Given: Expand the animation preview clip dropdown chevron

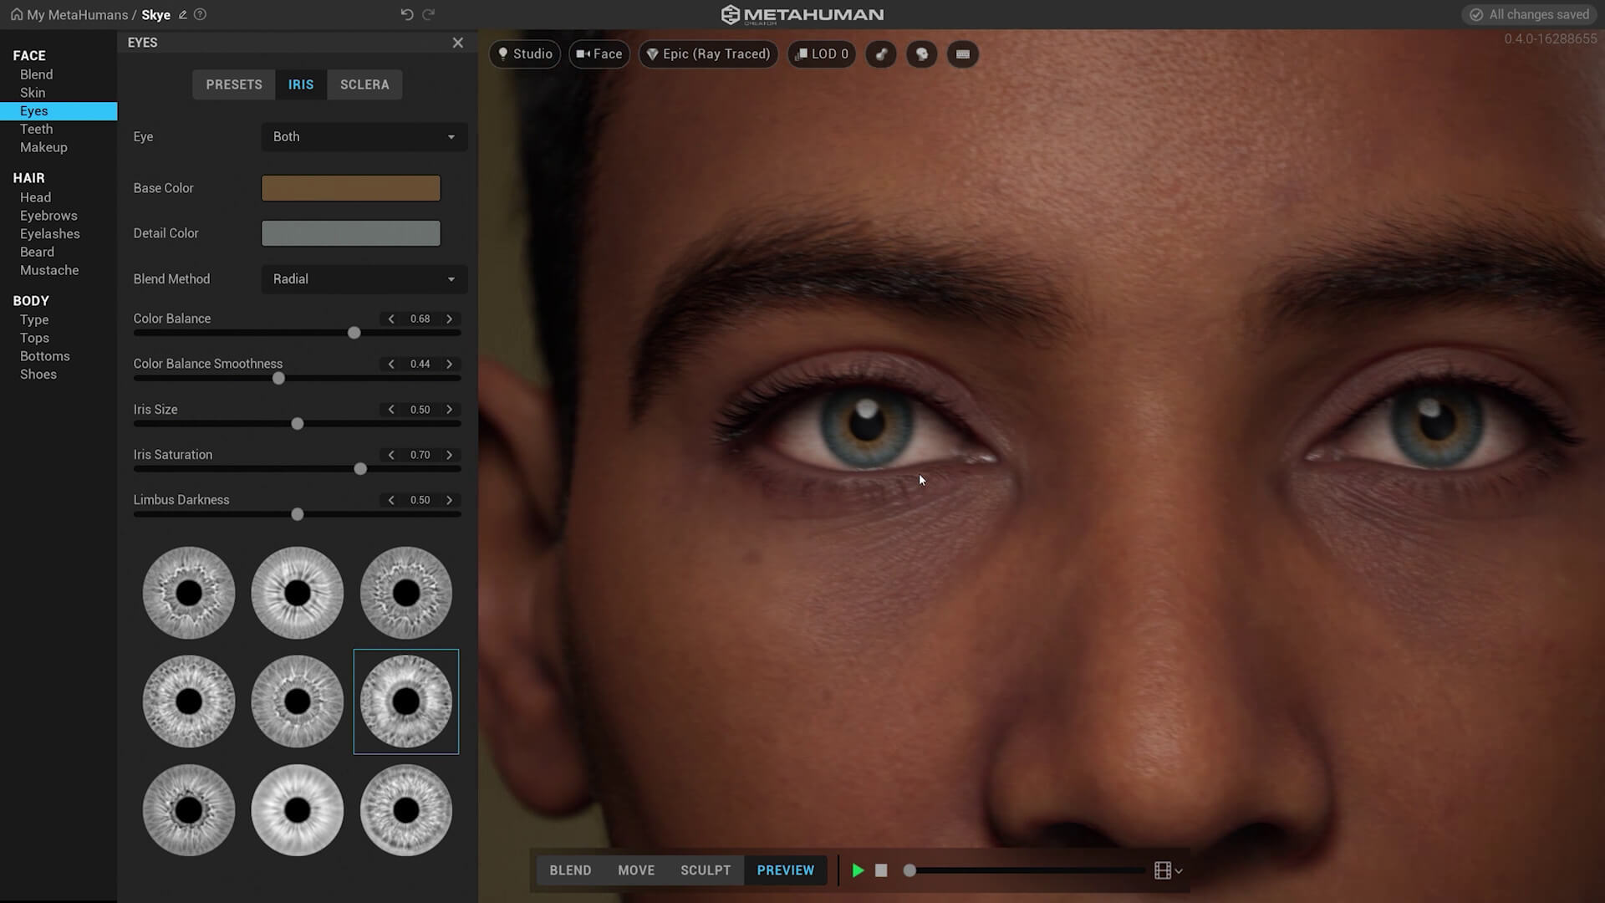Looking at the screenshot, I should point(1178,870).
